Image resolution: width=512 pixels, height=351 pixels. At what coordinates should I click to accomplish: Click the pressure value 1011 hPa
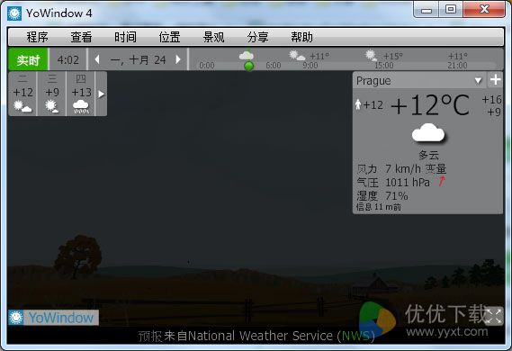tap(408, 182)
